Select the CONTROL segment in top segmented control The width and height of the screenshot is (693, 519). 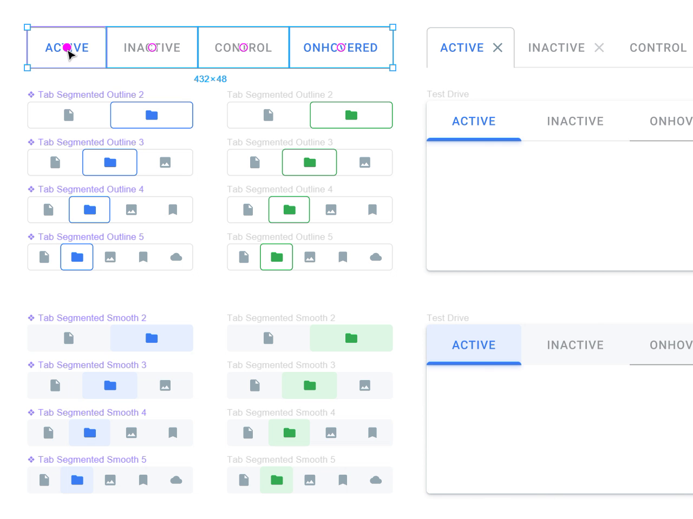(x=244, y=48)
